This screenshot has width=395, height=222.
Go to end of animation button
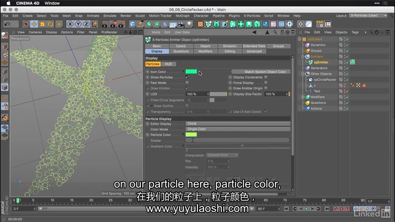(327, 209)
